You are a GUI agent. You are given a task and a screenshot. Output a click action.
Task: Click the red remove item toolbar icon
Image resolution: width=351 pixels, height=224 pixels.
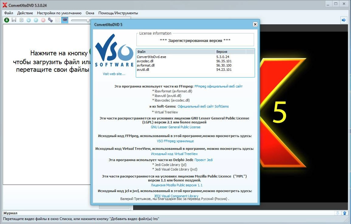(x=43, y=20)
